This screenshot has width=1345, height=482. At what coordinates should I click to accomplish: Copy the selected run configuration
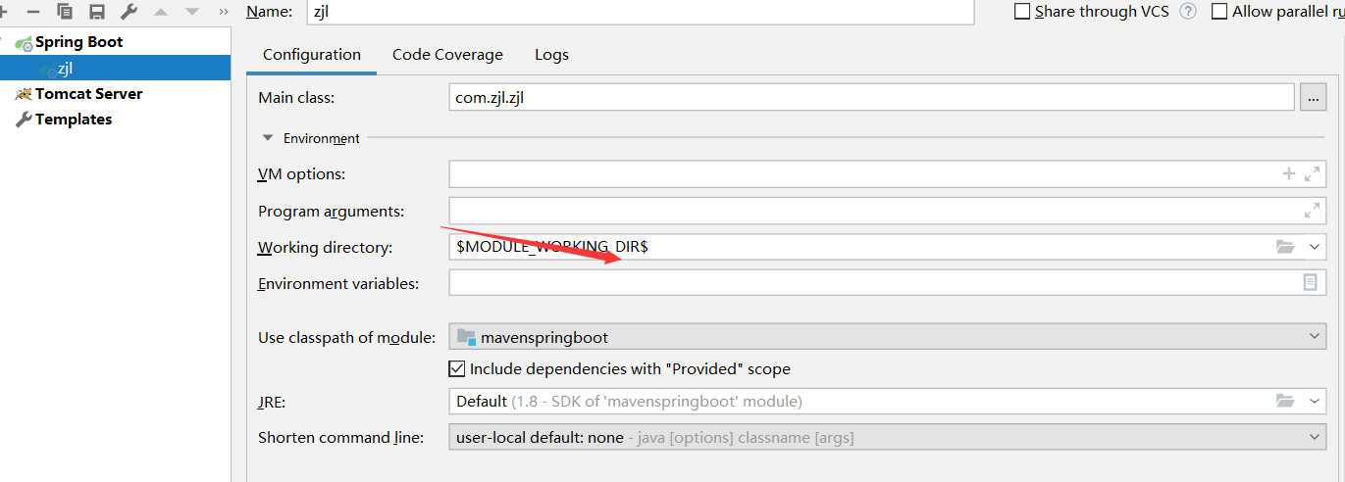point(65,12)
